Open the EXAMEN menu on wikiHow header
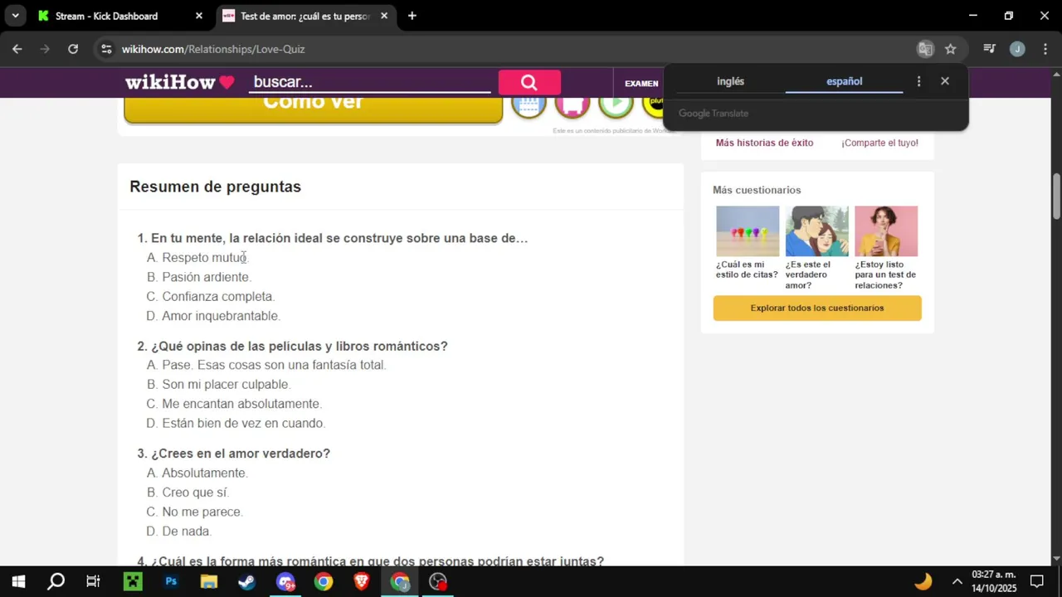This screenshot has width=1062, height=597. (x=641, y=83)
